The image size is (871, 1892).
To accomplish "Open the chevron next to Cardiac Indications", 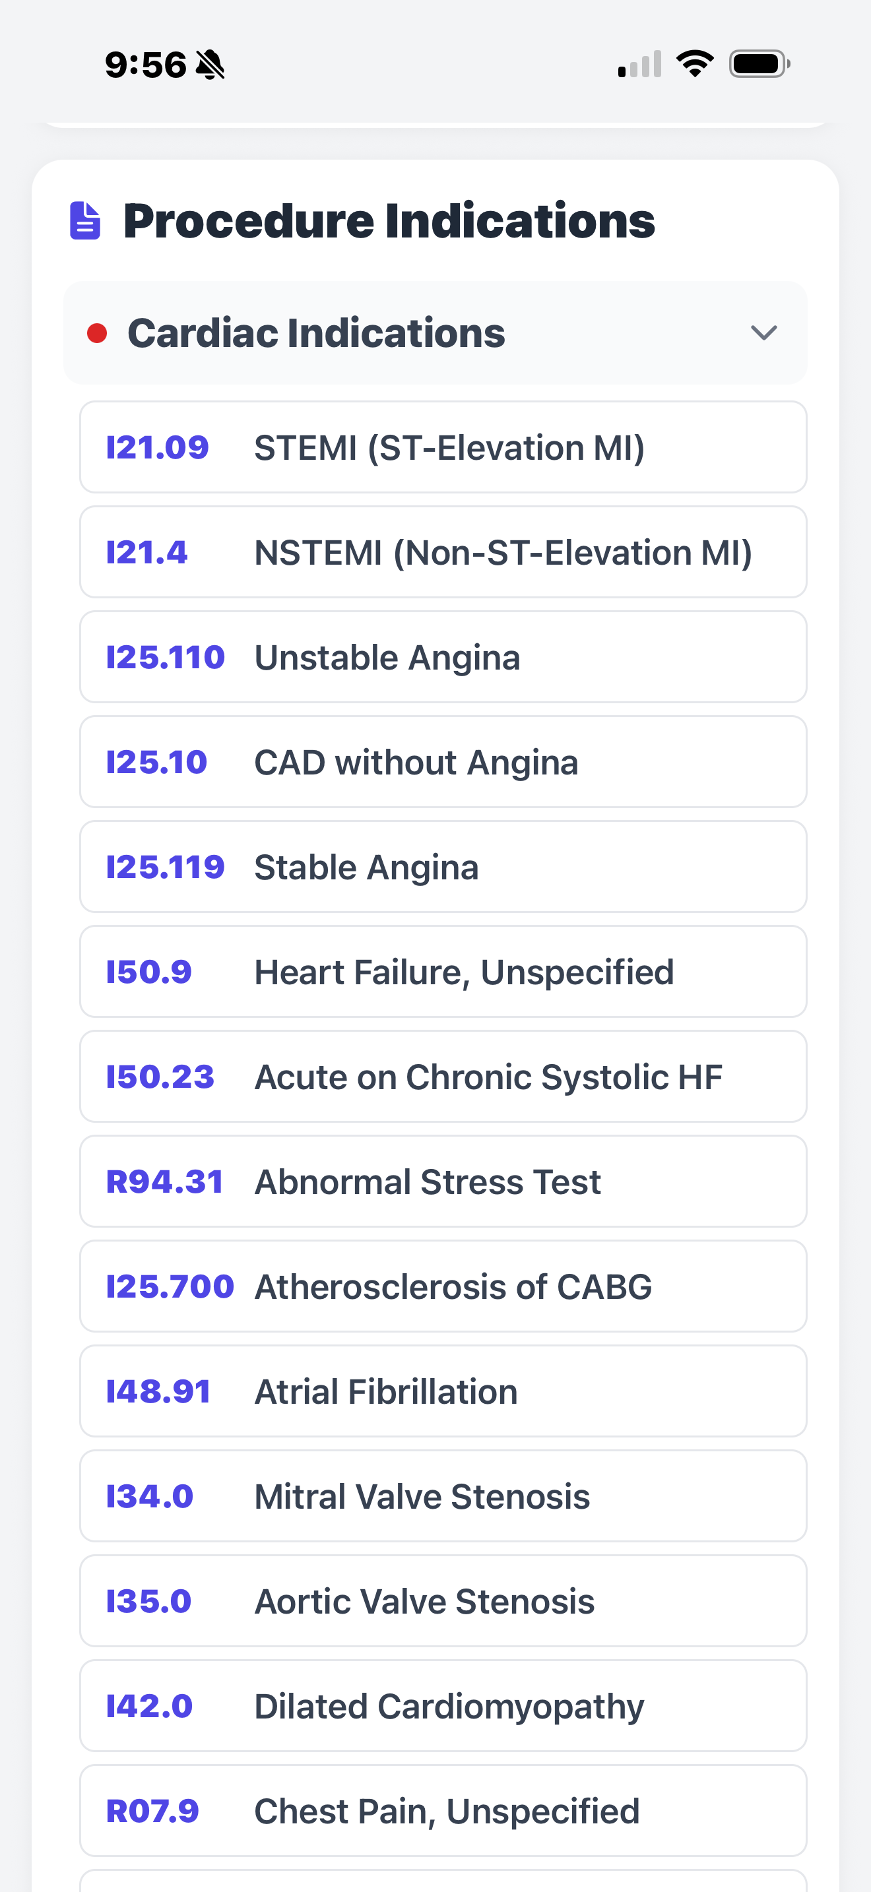I will [x=764, y=333].
